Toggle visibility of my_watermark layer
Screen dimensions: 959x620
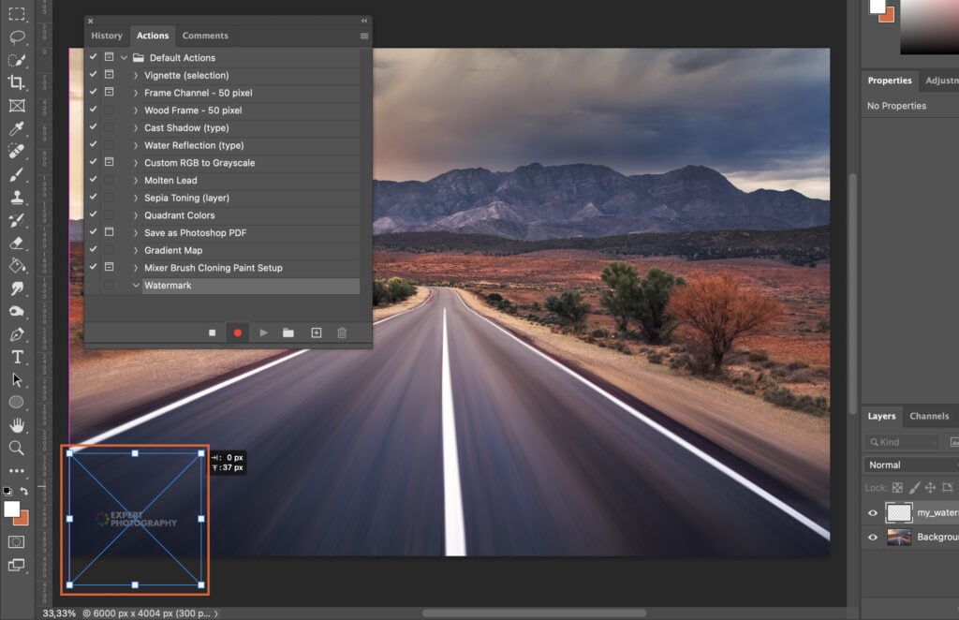tap(872, 512)
